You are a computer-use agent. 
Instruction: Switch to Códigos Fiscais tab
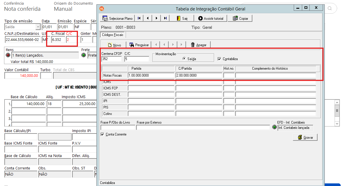[113, 35]
